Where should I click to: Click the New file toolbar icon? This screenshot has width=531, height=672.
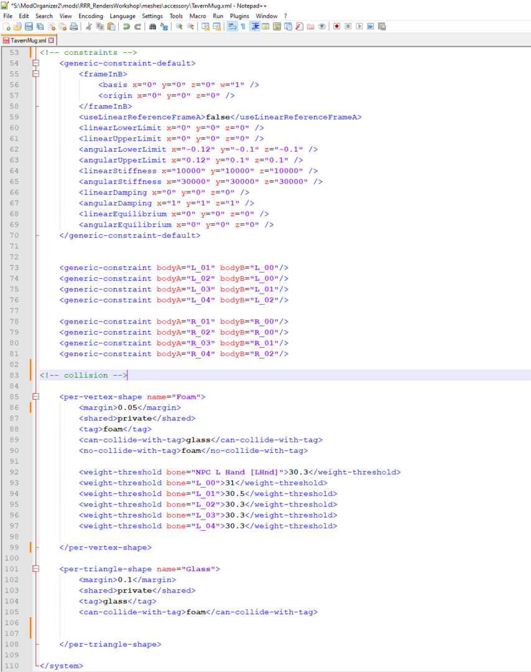pyautogui.click(x=6, y=27)
